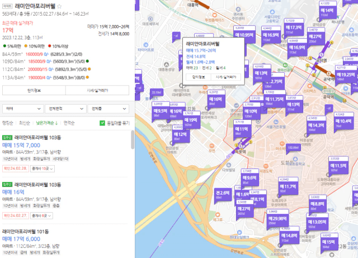The width and height of the screenshot is (358, 258).
Task: Click the 매 19억 price marker
Action: 191,120
